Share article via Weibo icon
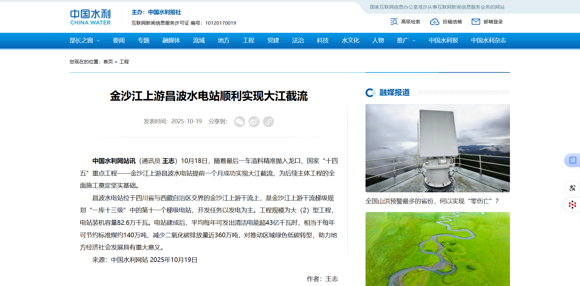Image resolution: width=580 pixels, height=286 pixels. point(254,121)
